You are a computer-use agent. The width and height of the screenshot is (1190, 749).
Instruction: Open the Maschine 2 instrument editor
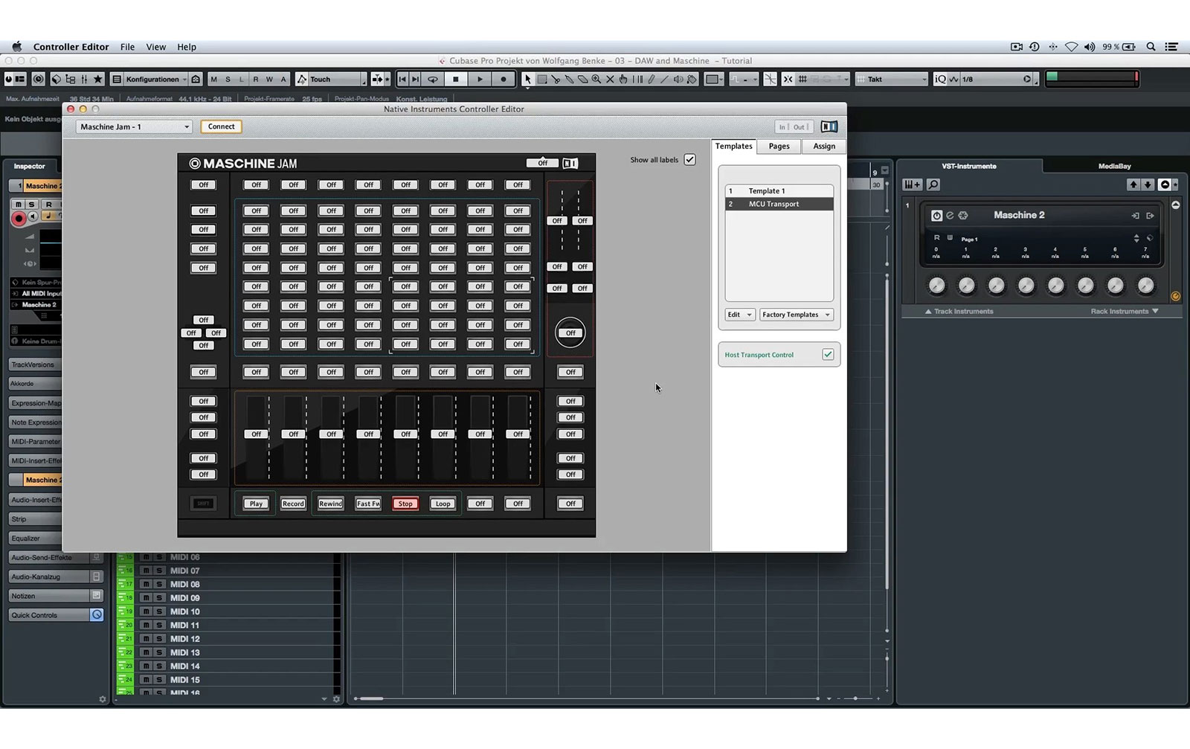(x=950, y=216)
